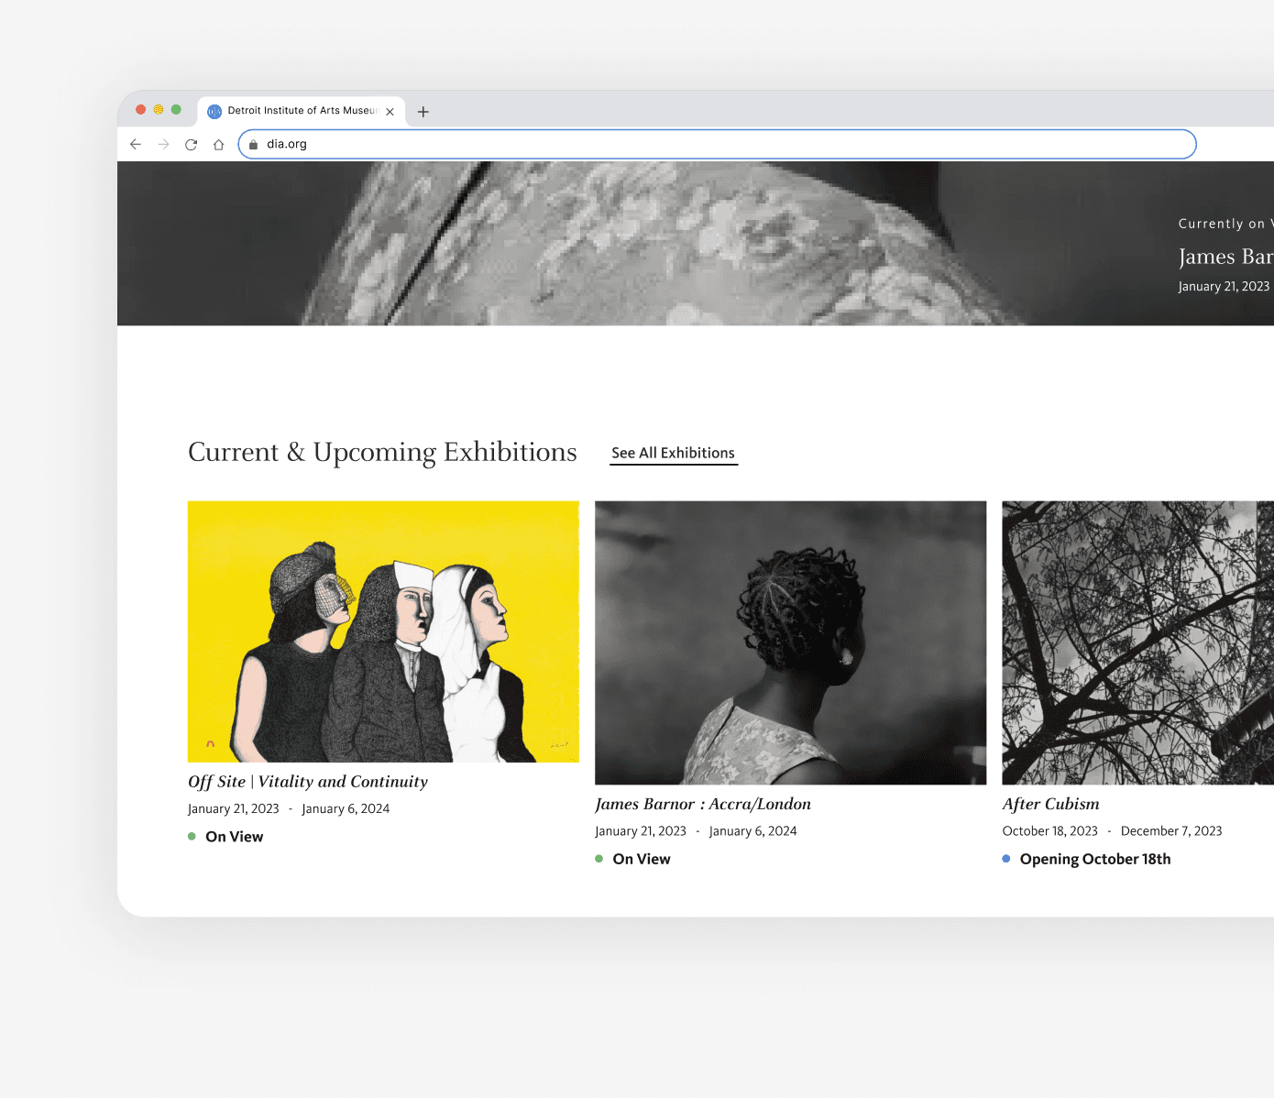Reload the page with the refresh icon

click(x=191, y=144)
